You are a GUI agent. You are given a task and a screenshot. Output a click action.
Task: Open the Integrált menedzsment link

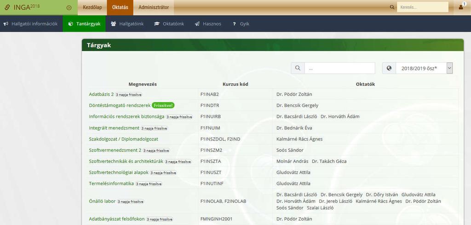[x=114, y=127]
